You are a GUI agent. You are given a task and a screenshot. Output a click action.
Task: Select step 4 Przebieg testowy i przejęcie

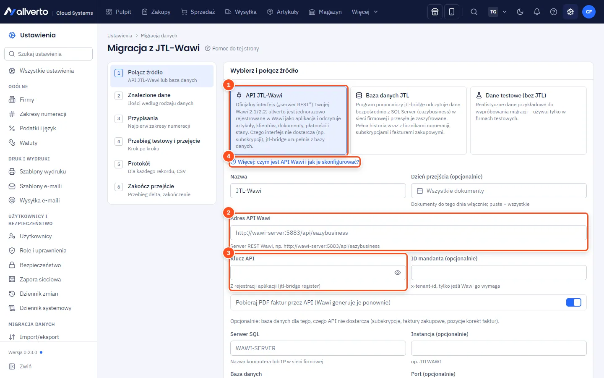coord(162,144)
